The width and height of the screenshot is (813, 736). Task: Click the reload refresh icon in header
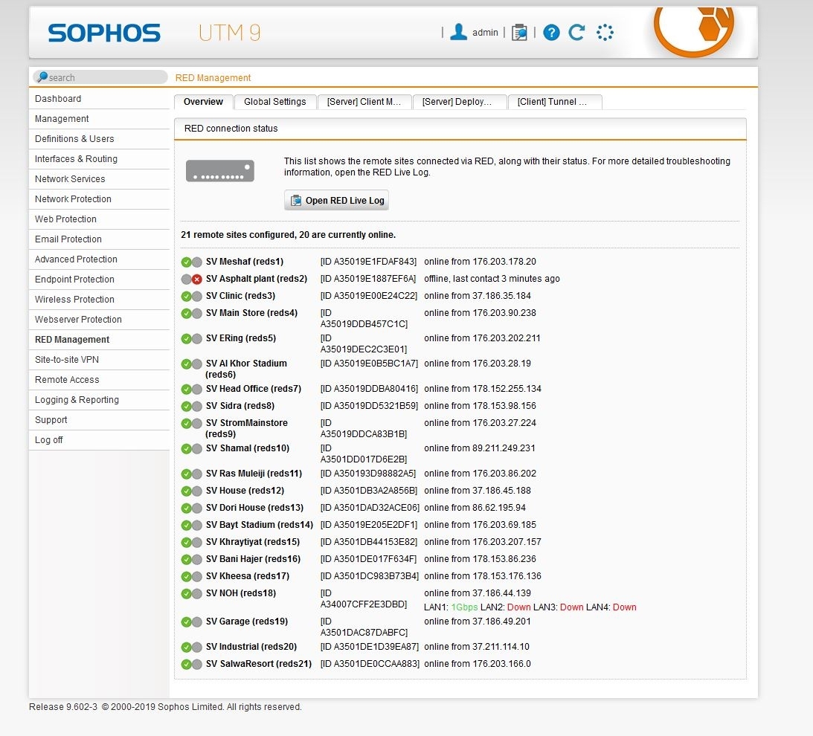click(576, 33)
